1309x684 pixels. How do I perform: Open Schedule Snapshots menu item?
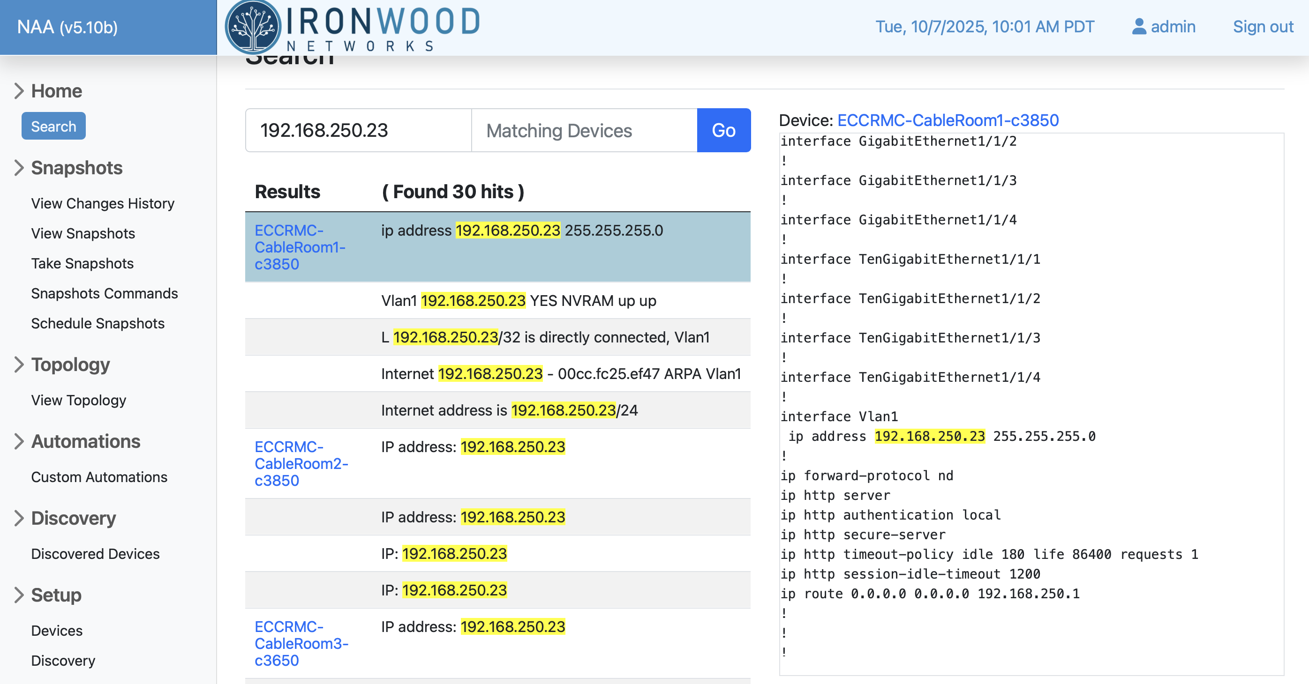coord(98,323)
